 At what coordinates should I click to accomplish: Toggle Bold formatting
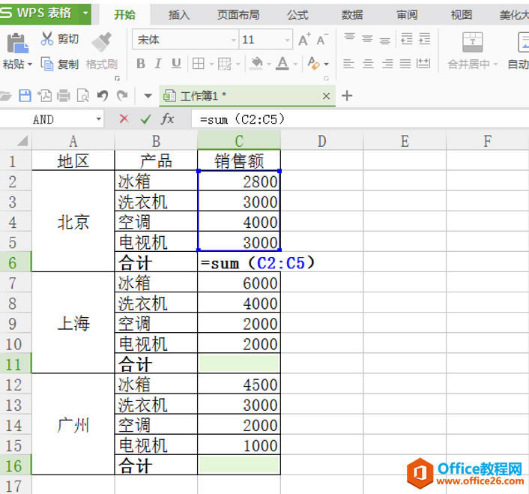(x=141, y=64)
